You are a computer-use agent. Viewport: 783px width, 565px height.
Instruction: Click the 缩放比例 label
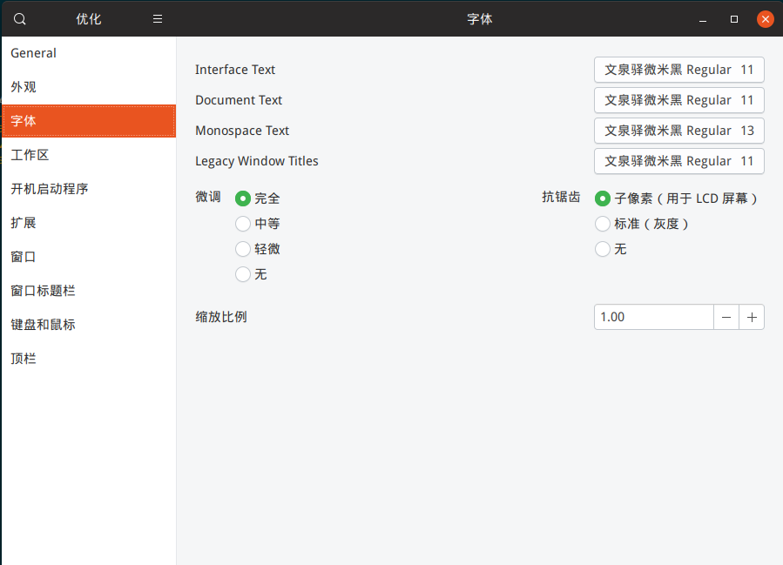point(220,317)
